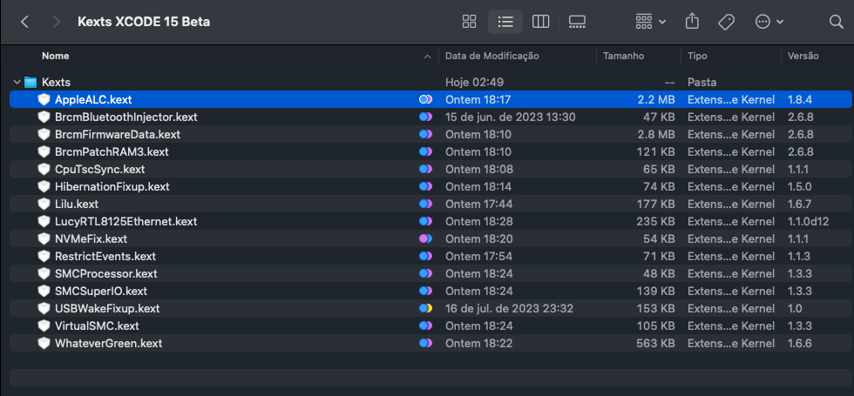The image size is (854, 396).
Task: Toggle sort direction arrow in Nome header
Action: coord(428,56)
